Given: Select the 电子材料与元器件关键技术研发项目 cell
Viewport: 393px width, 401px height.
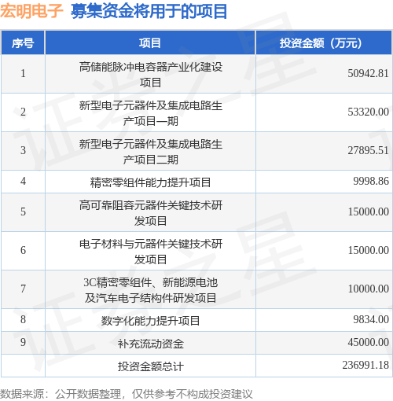Looking at the screenshot, I should (150, 251).
